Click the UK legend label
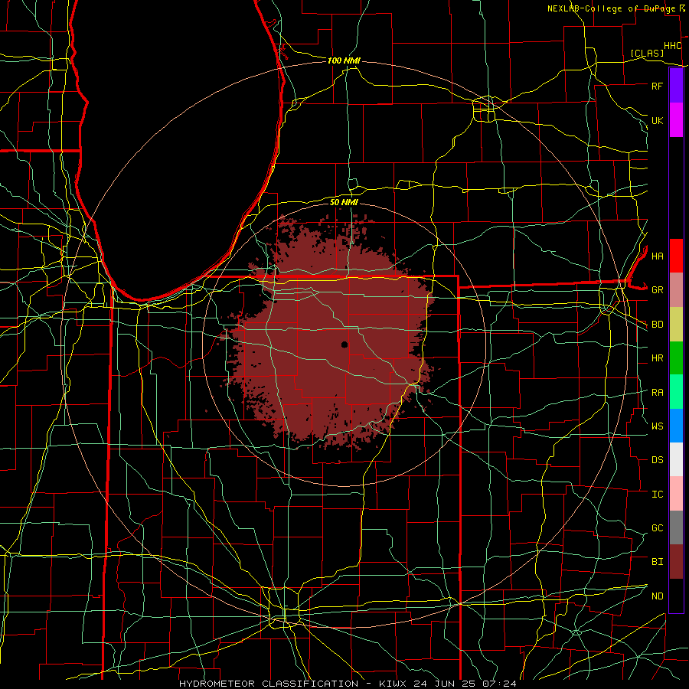The height and width of the screenshot is (689, 689). [657, 120]
